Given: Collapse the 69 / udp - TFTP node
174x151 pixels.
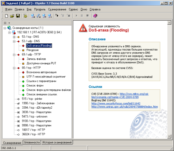Looking at the screenshot, I should pyautogui.click(x=14, y=55).
